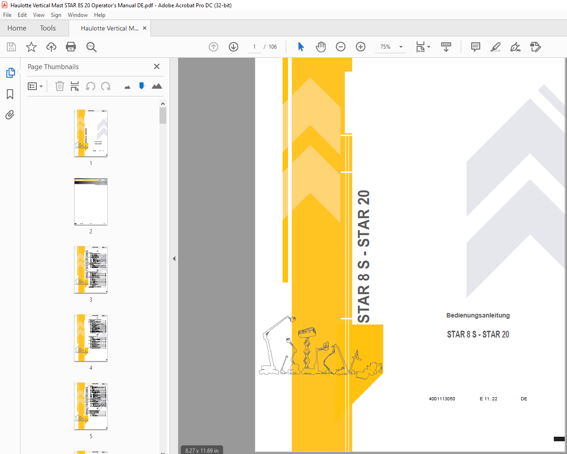Print the document with the printer icon

(71, 47)
